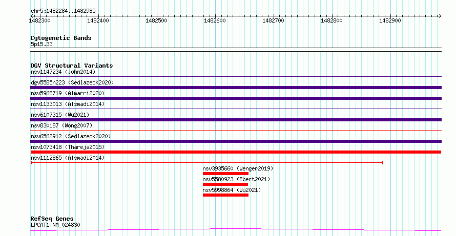Select the nsv5580923 (Ebert2021) label

point(236,179)
